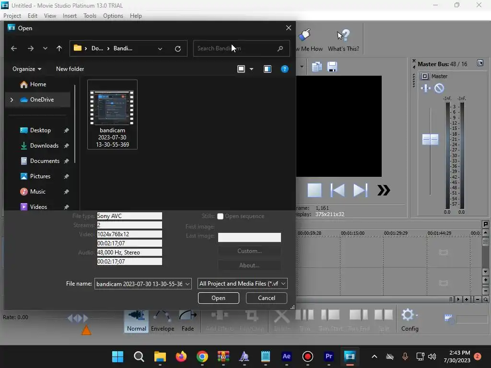Image resolution: width=491 pixels, height=368 pixels.
Task: Show hidden system tray icons
Action: pos(374,356)
